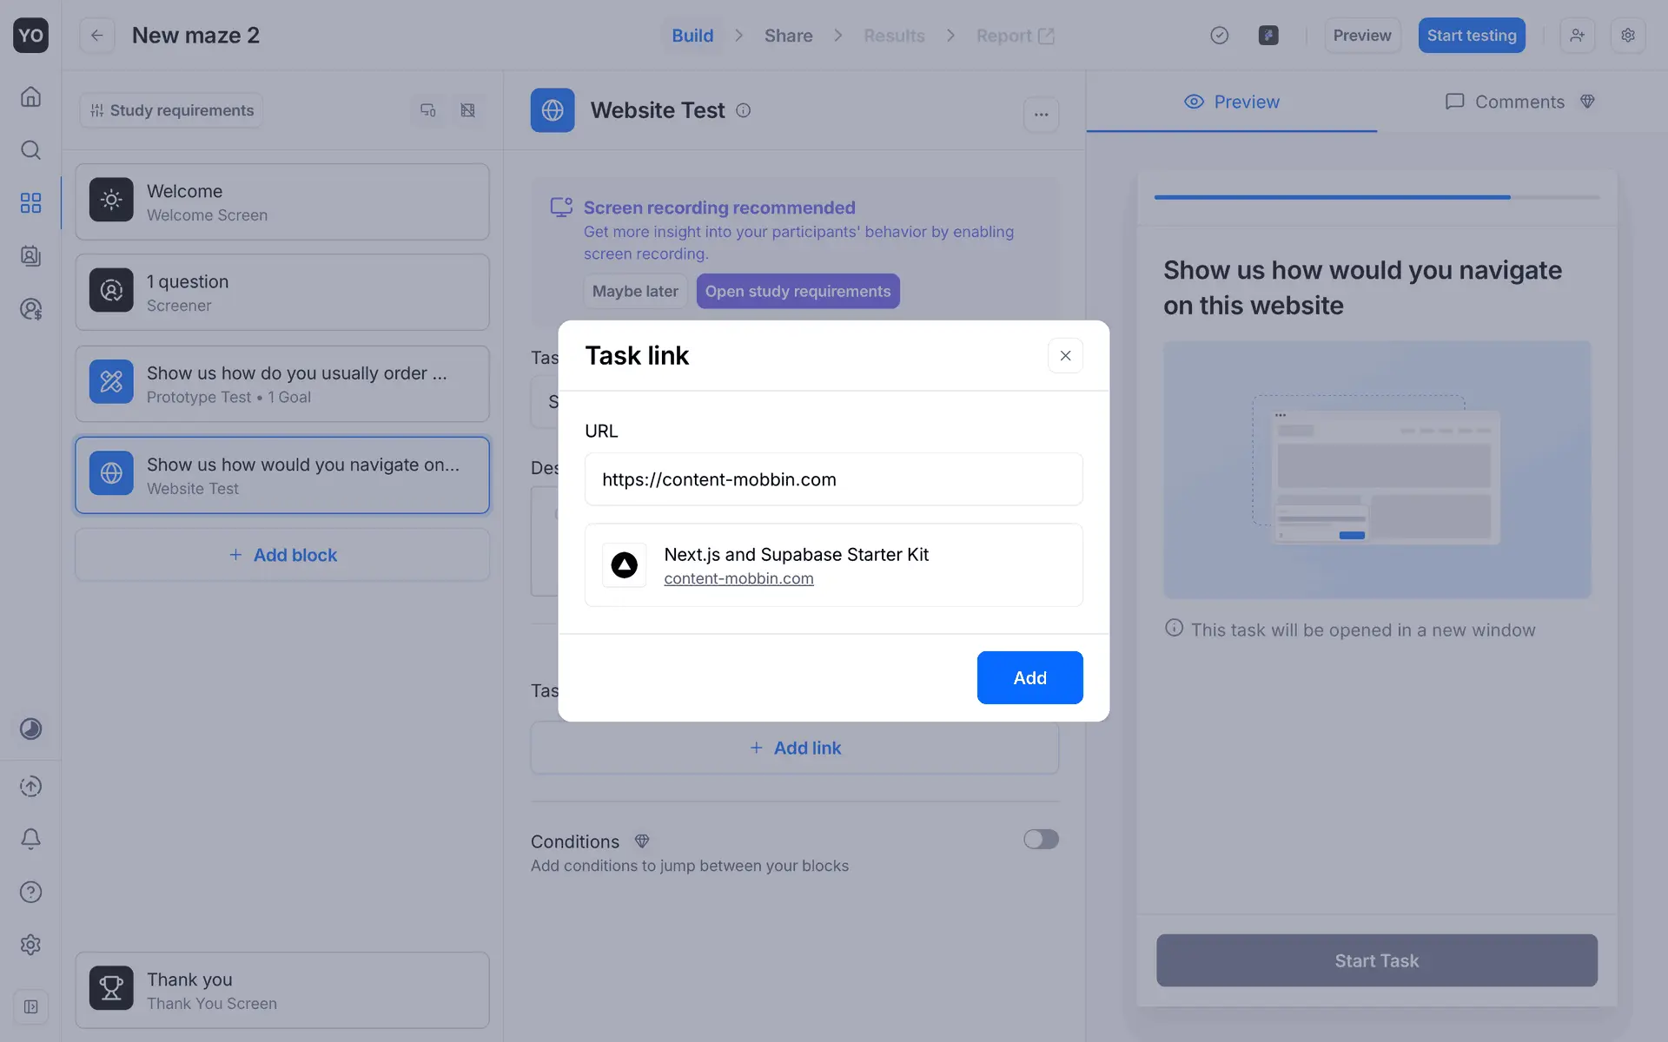Open Study requirements panel
This screenshot has width=1668, height=1042.
click(172, 110)
